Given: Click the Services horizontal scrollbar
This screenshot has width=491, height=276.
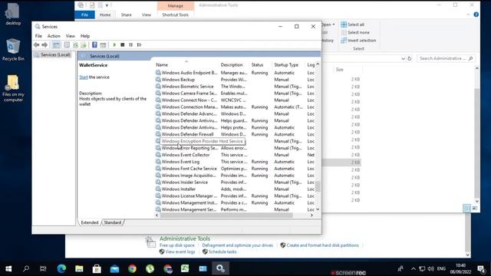Looking at the screenshot, I should point(226,215).
